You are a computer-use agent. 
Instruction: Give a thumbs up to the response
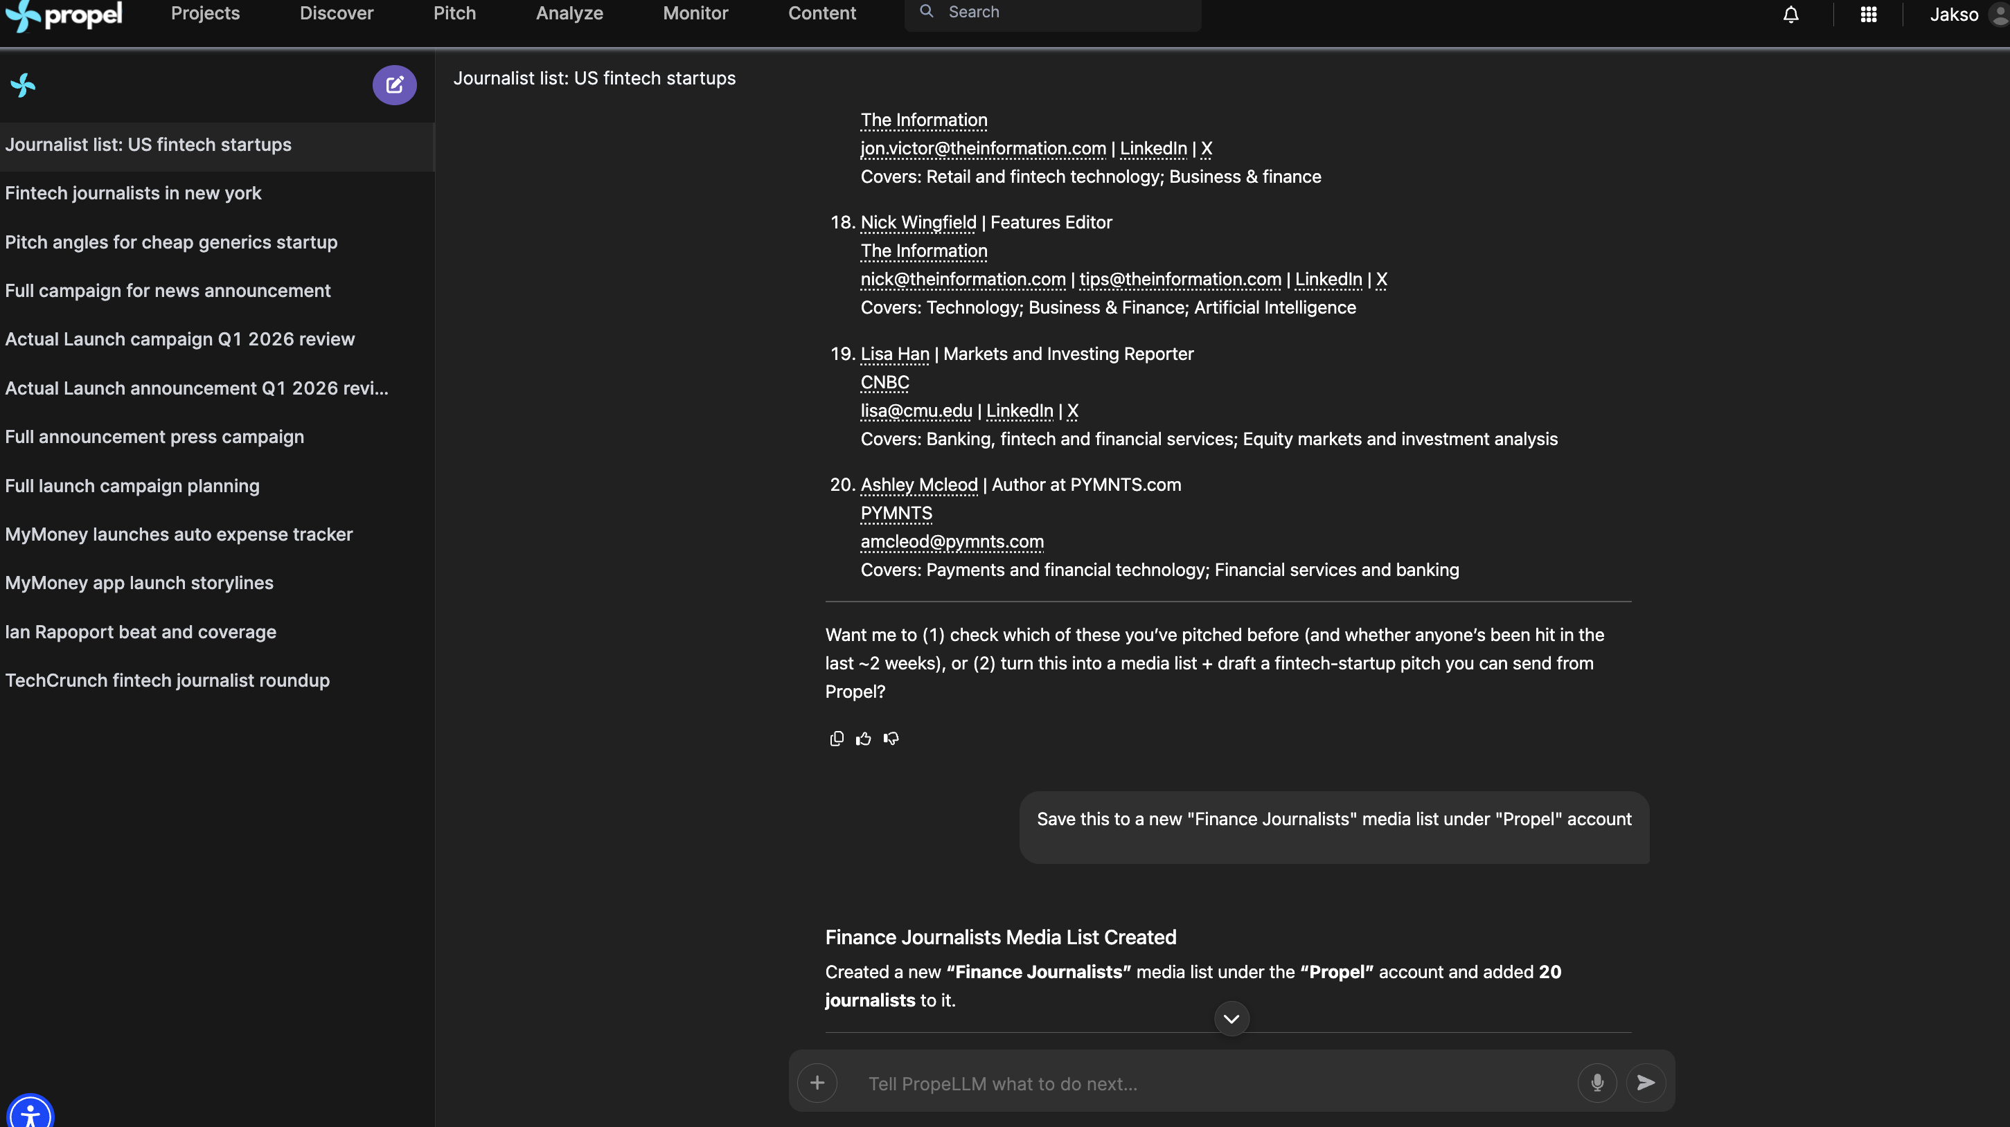tap(863, 739)
